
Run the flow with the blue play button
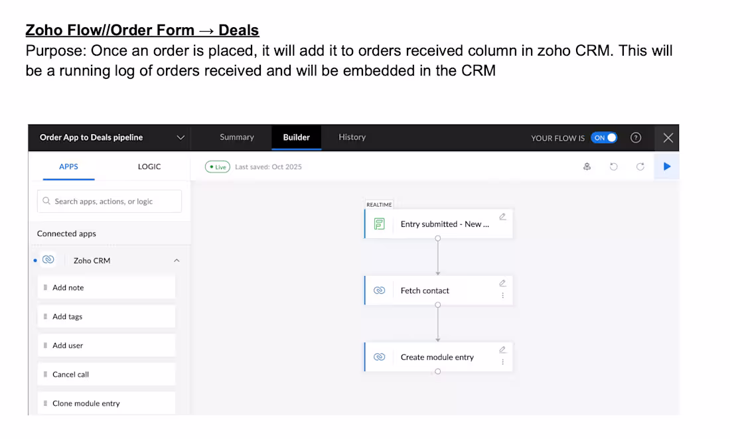[666, 166]
